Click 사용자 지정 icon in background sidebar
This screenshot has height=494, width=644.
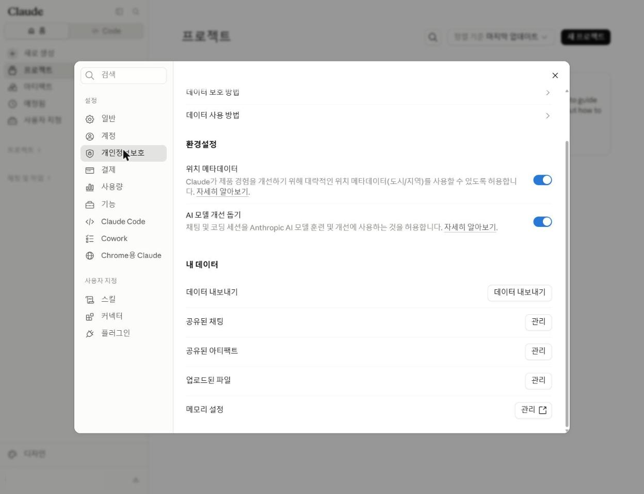click(12, 120)
